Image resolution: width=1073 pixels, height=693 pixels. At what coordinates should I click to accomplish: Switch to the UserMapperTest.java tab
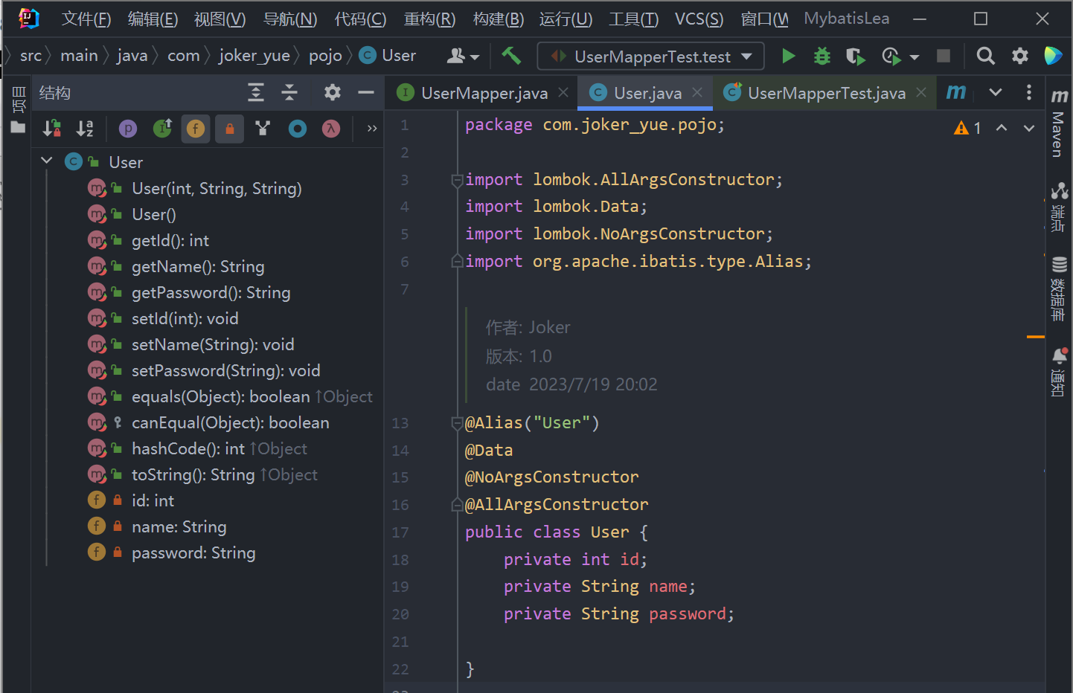[x=826, y=93]
